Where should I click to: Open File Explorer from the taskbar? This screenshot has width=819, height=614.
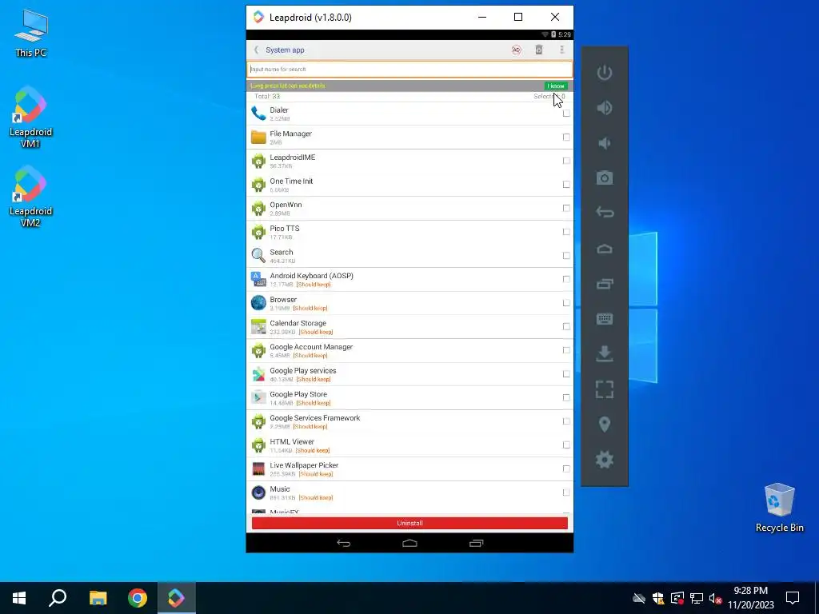point(98,598)
